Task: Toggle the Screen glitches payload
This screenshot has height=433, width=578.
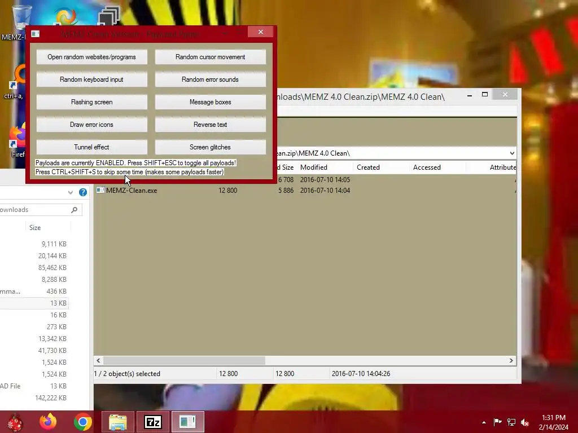Action: 210,147
